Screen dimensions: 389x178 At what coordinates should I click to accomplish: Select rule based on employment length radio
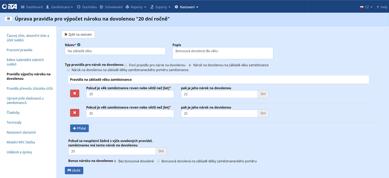click(69, 70)
